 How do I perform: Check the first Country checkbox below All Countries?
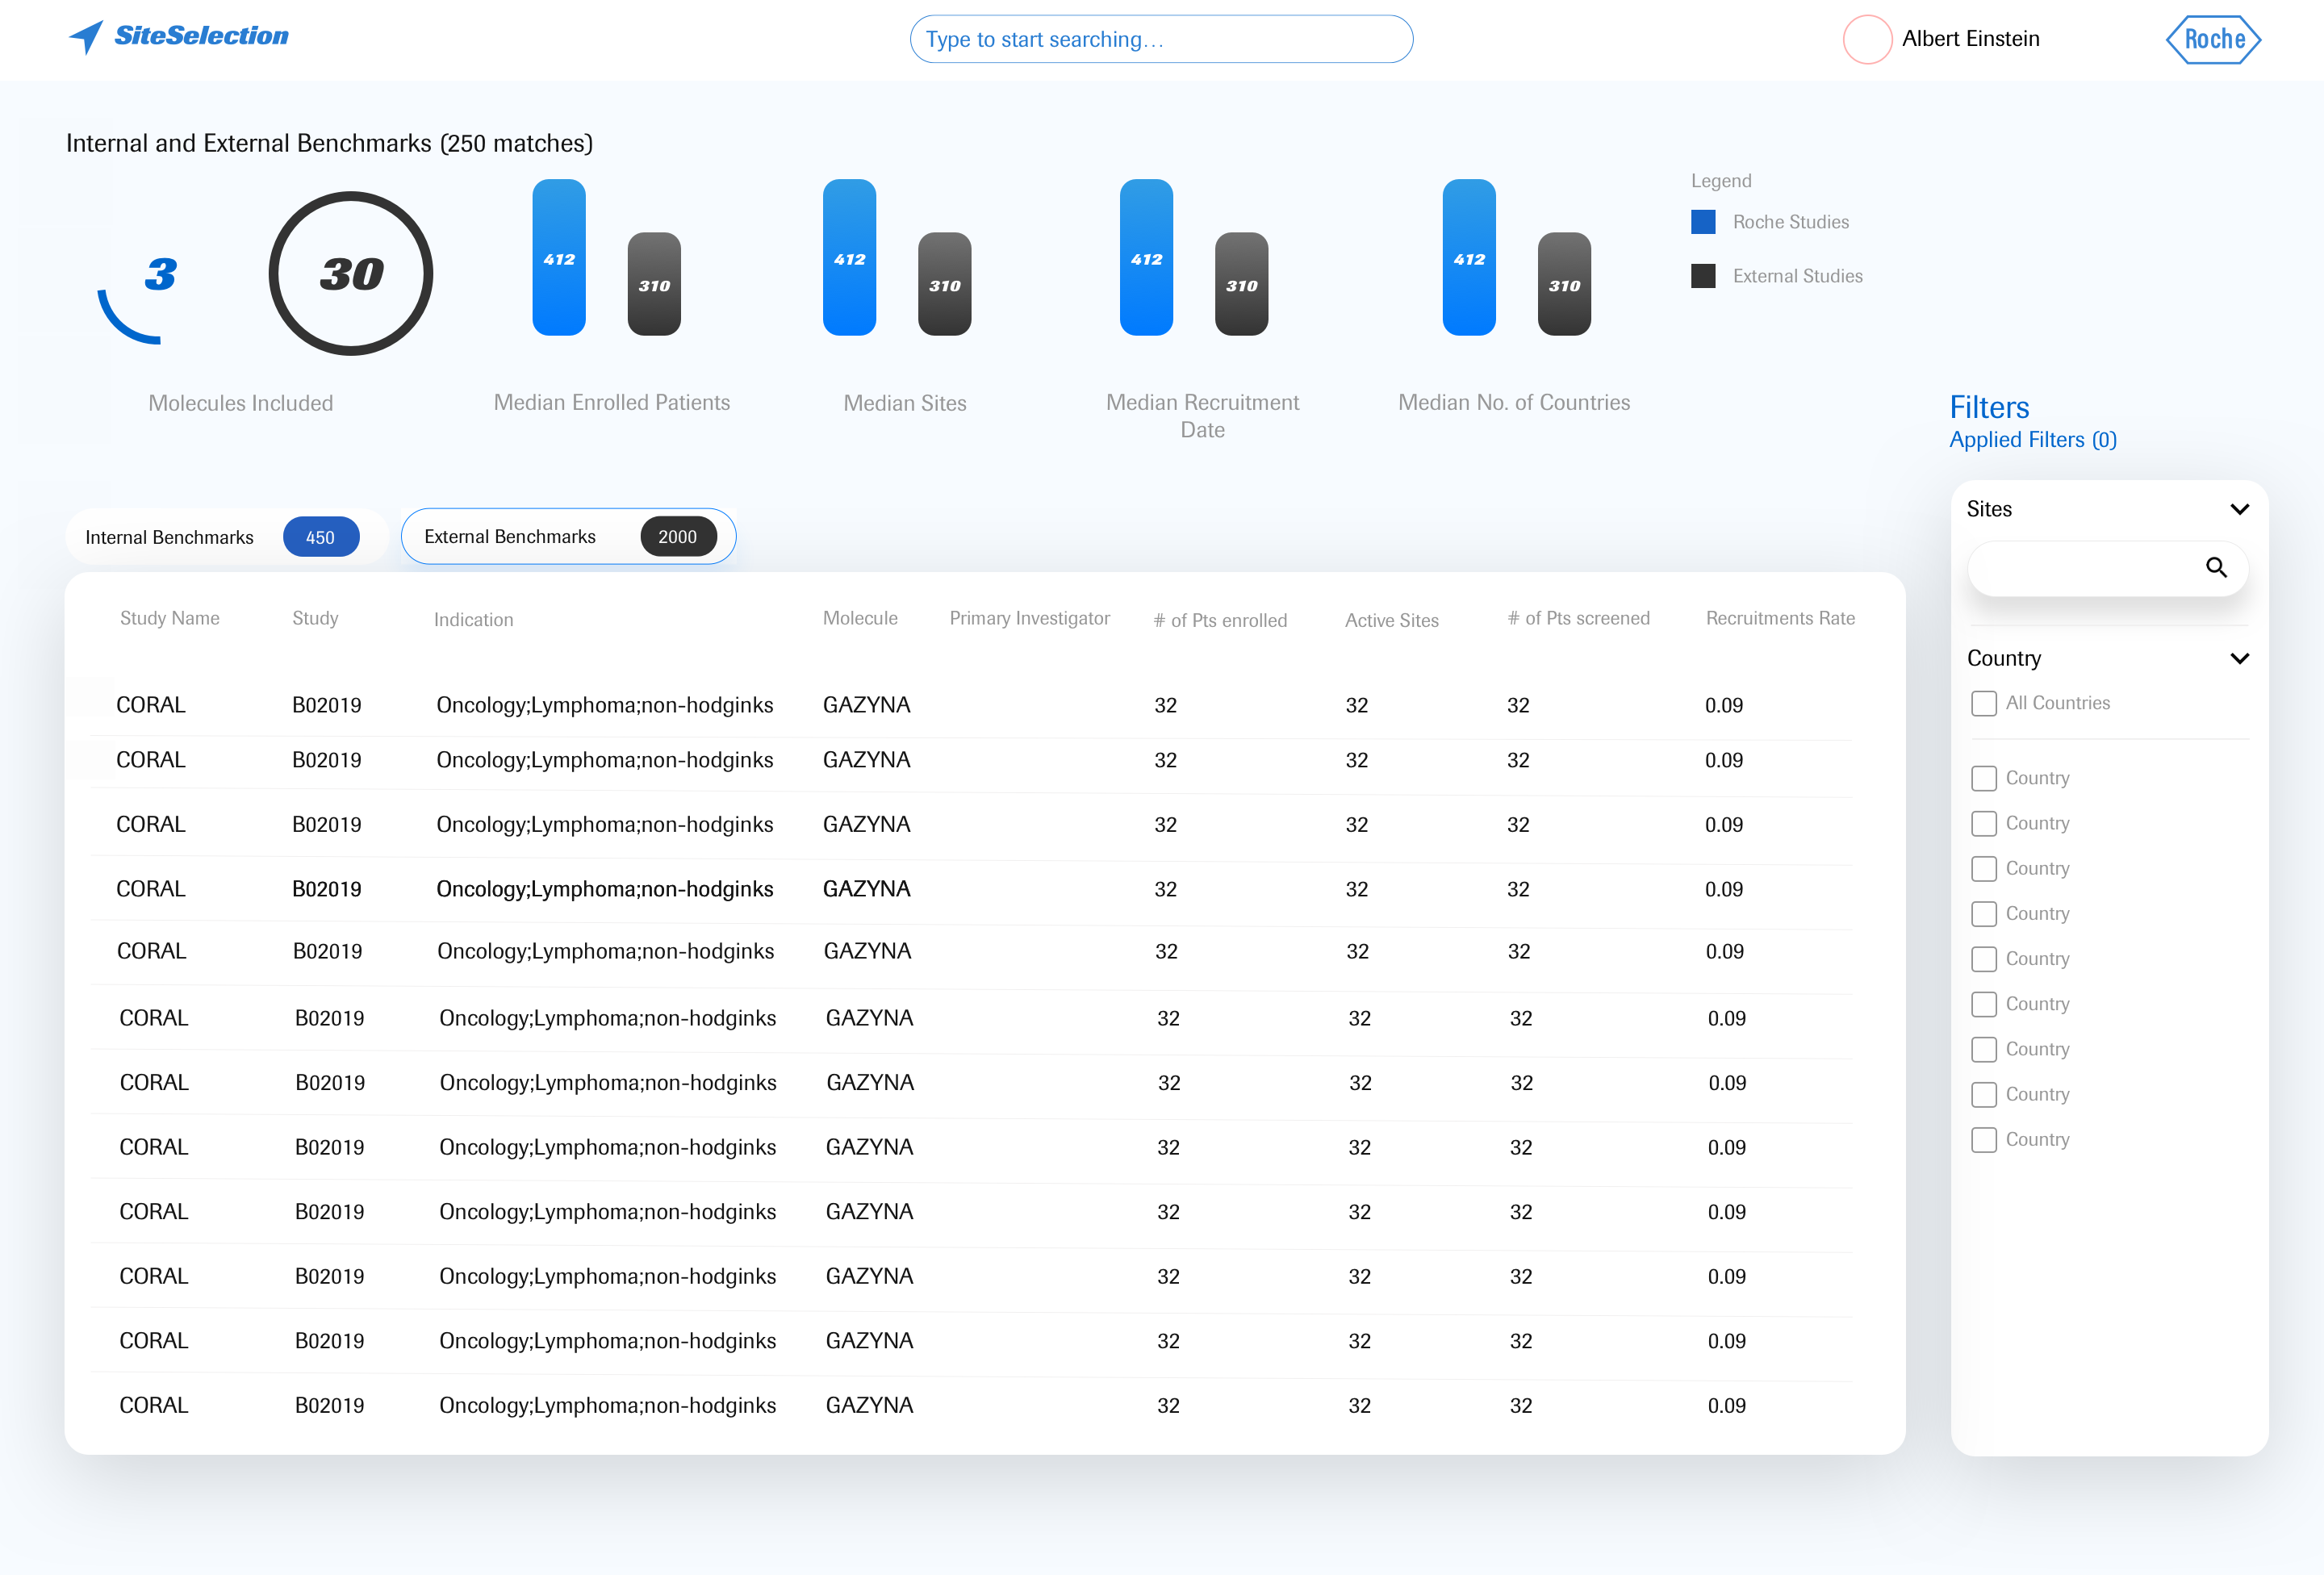[1983, 778]
